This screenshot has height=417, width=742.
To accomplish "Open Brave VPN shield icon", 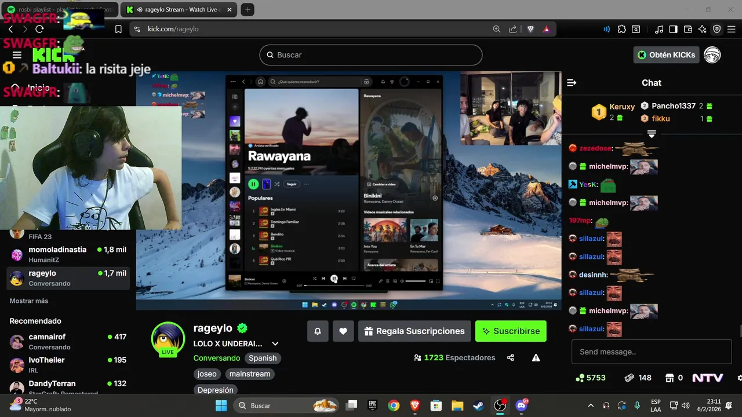I will click(x=717, y=29).
